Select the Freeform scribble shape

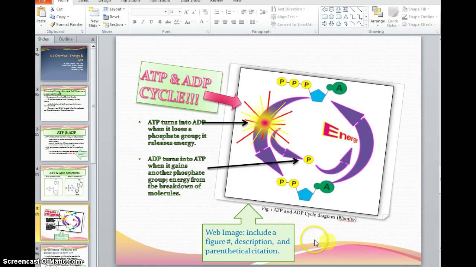[x=345, y=24]
